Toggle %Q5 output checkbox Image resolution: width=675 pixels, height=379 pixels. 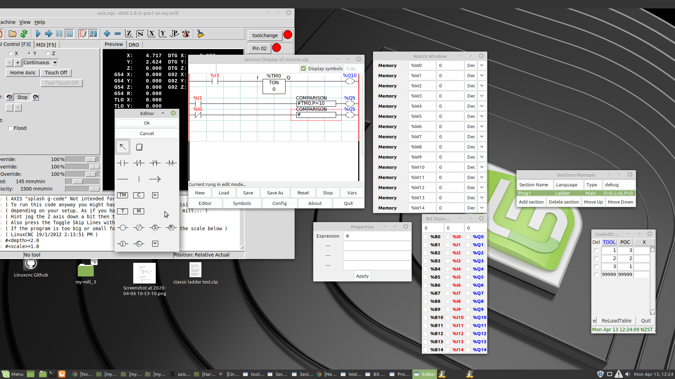[468, 277]
